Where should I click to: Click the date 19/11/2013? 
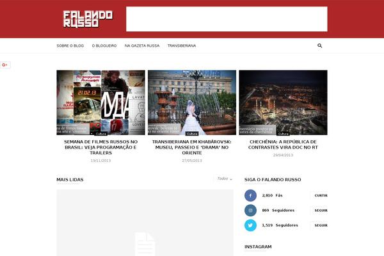[100, 161]
